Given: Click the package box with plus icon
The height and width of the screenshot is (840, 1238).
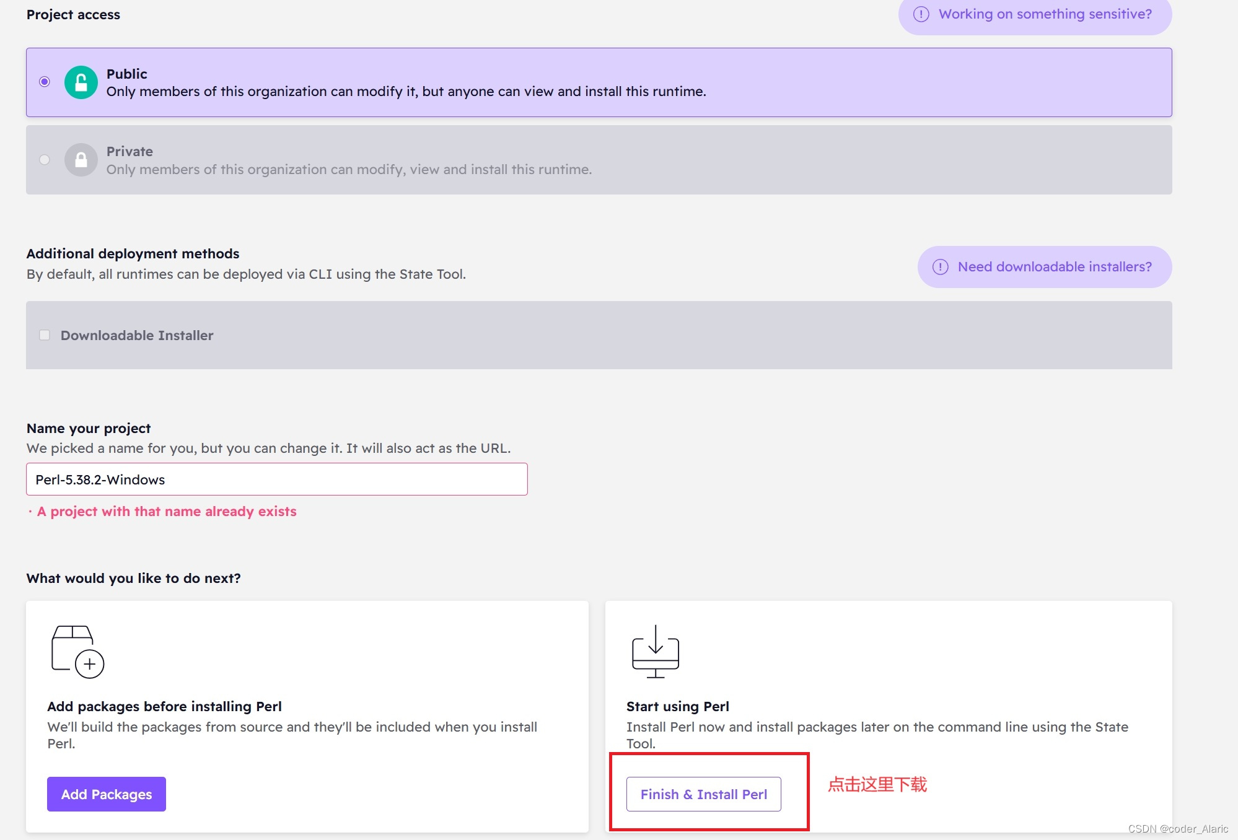Looking at the screenshot, I should 77,652.
